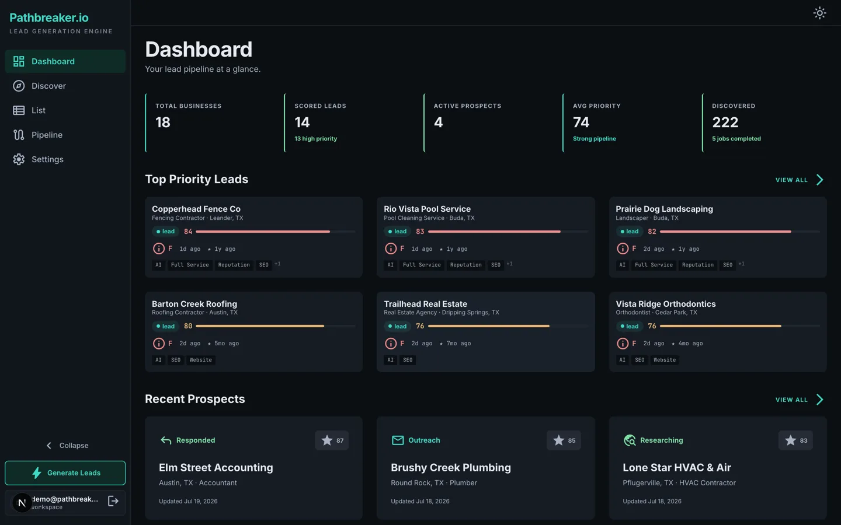Expand Recent Prospects via View All arrow

pyautogui.click(x=820, y=400)
